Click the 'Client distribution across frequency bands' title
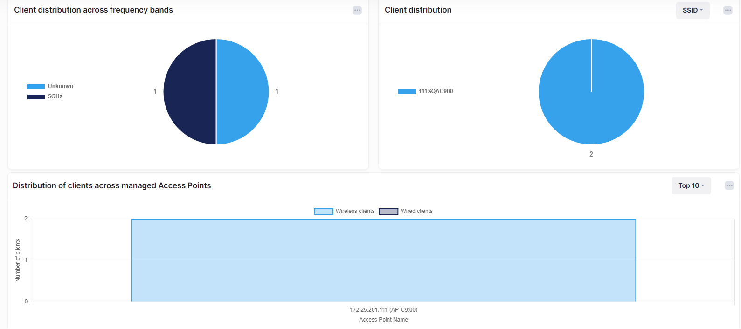 point(93,10)
